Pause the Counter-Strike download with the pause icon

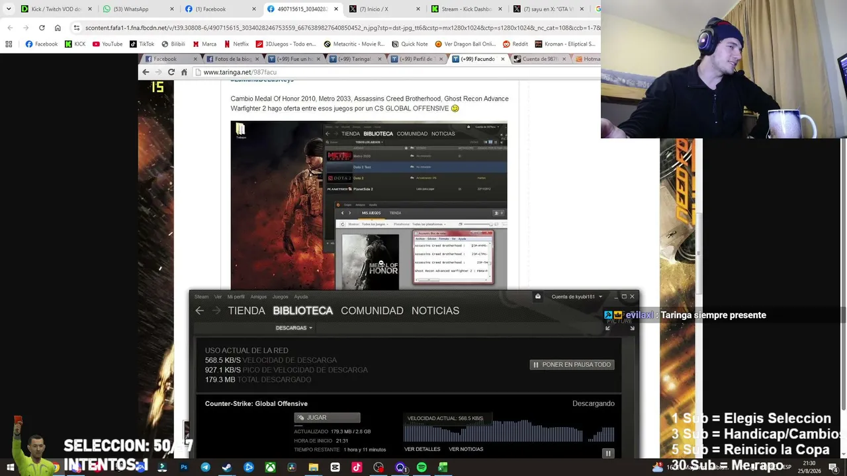tap(608, 453)
